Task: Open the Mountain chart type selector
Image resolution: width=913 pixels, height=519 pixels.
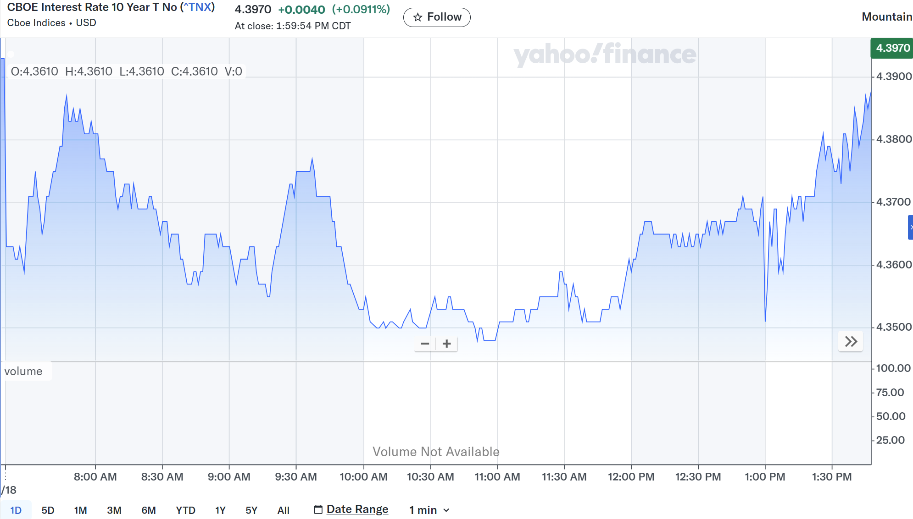Action: click(887, 17)
